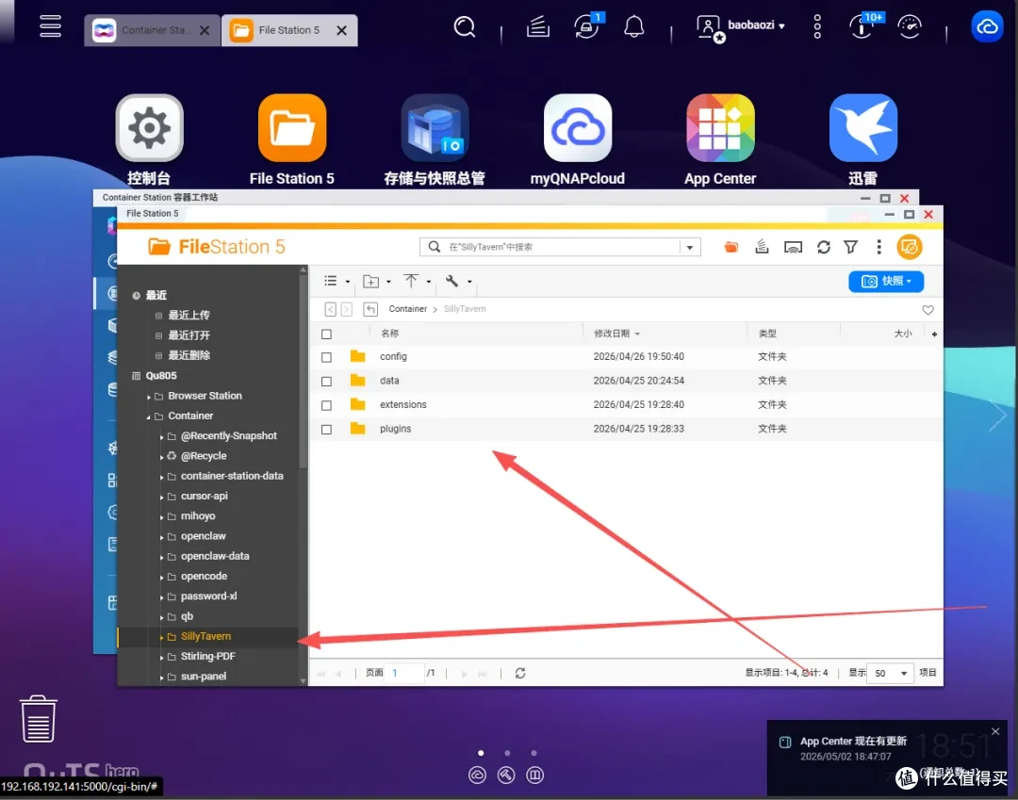Open the tools wrench dropdown
Image resolution: width=1018 pixels, height=800 pixels.
pos(458,281)
